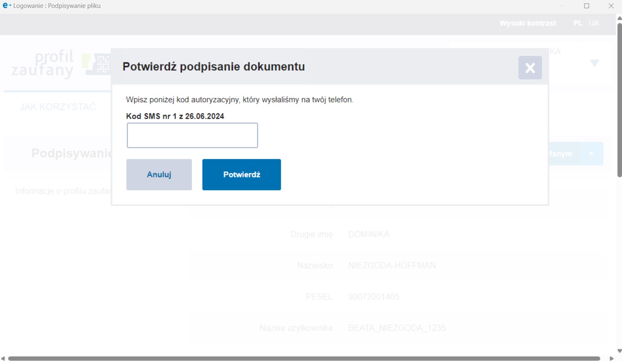
Task: Enable Wysoki kontrast mode
Action: pyautogui.click(x=528, y=23)
